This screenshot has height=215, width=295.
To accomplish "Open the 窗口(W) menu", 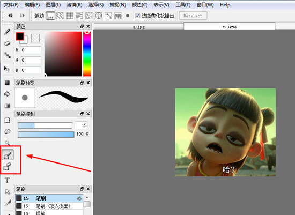I will pos(205,5).
